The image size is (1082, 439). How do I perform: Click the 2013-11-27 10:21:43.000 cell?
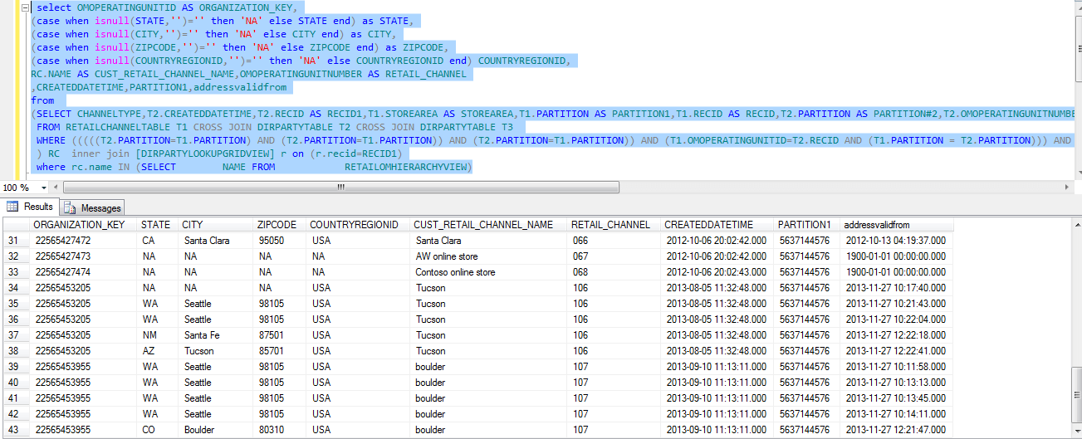click(x=897, y=304)
